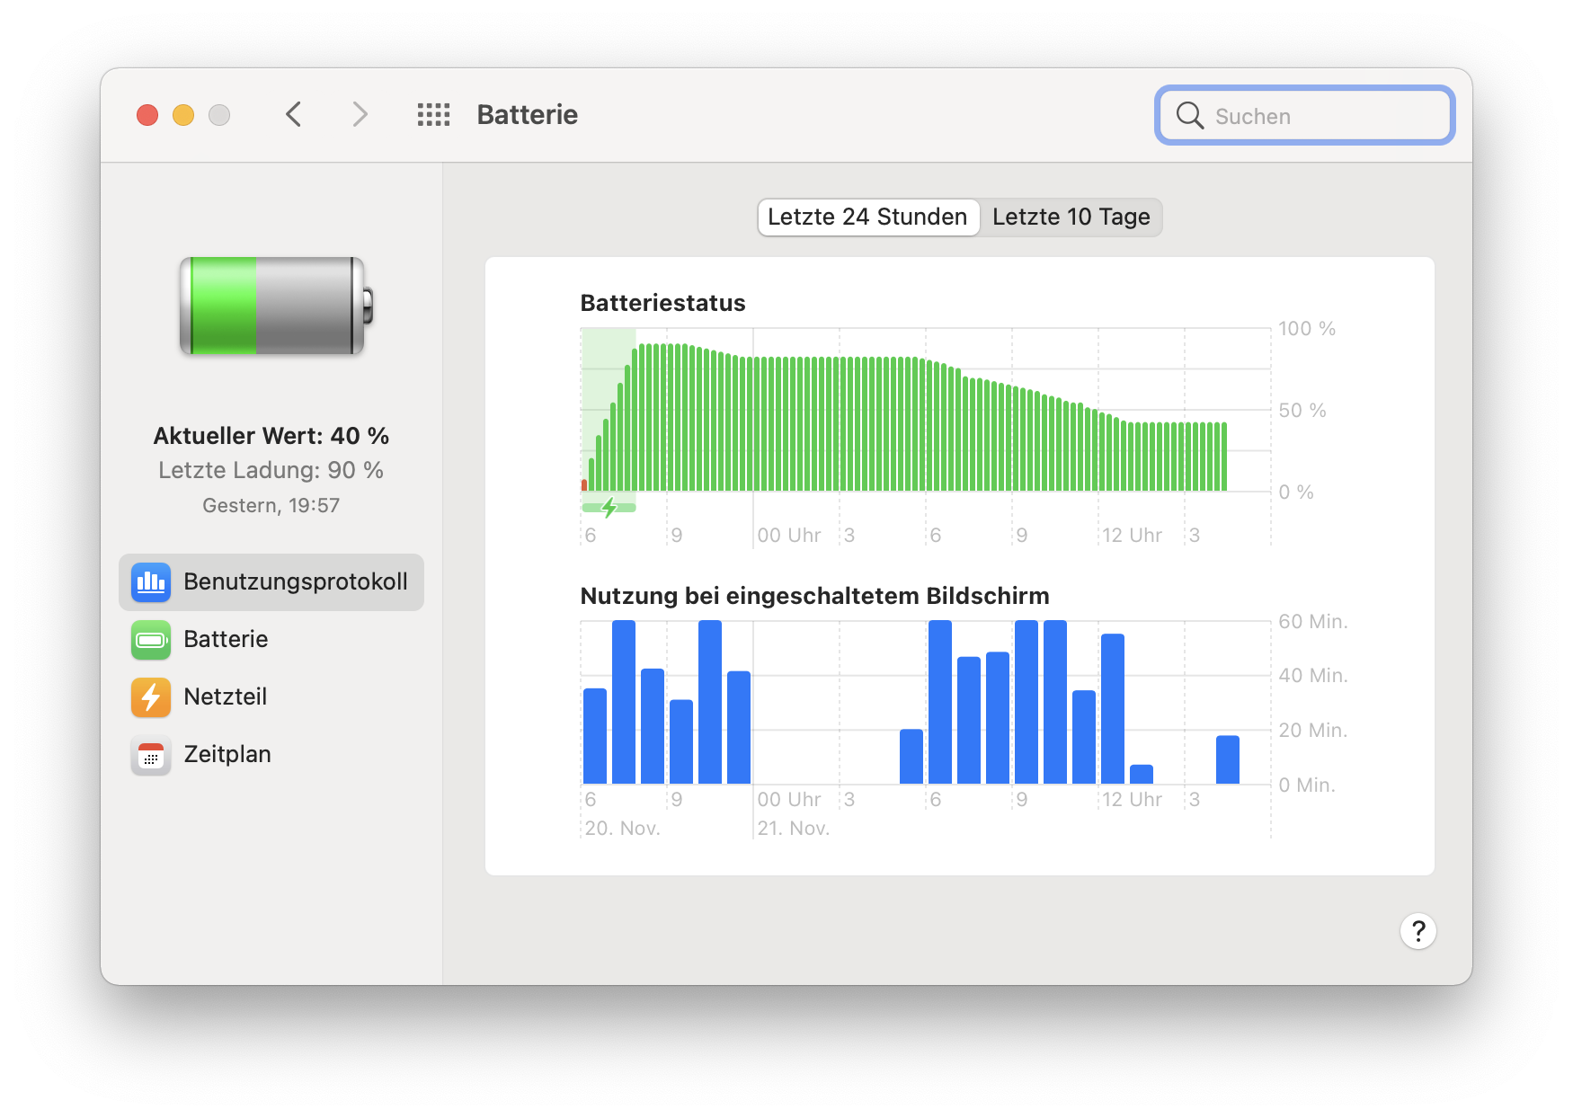Open the Batterie sidebar section

pyautogui.click(x=271, y=640)
